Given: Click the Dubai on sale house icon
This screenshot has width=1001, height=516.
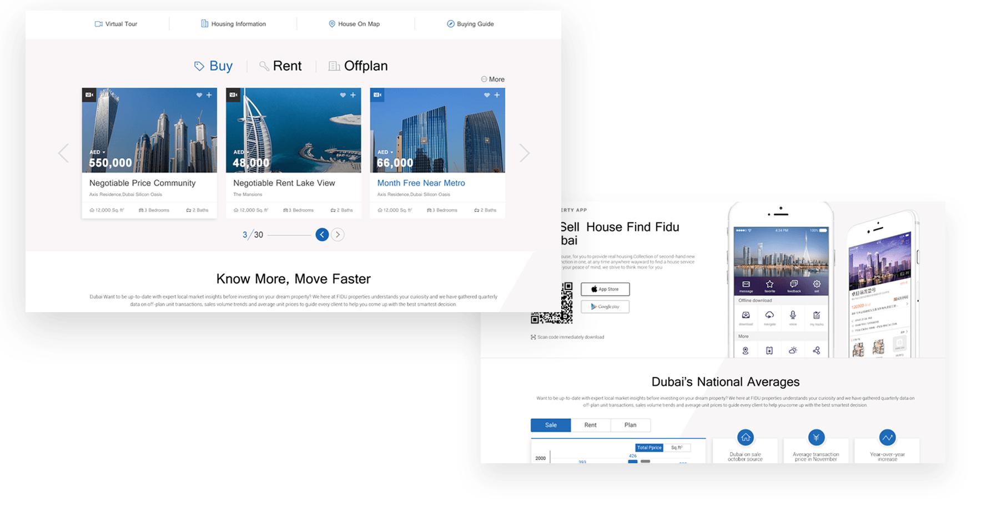Looking at the screenshot, I should (745, 438).
